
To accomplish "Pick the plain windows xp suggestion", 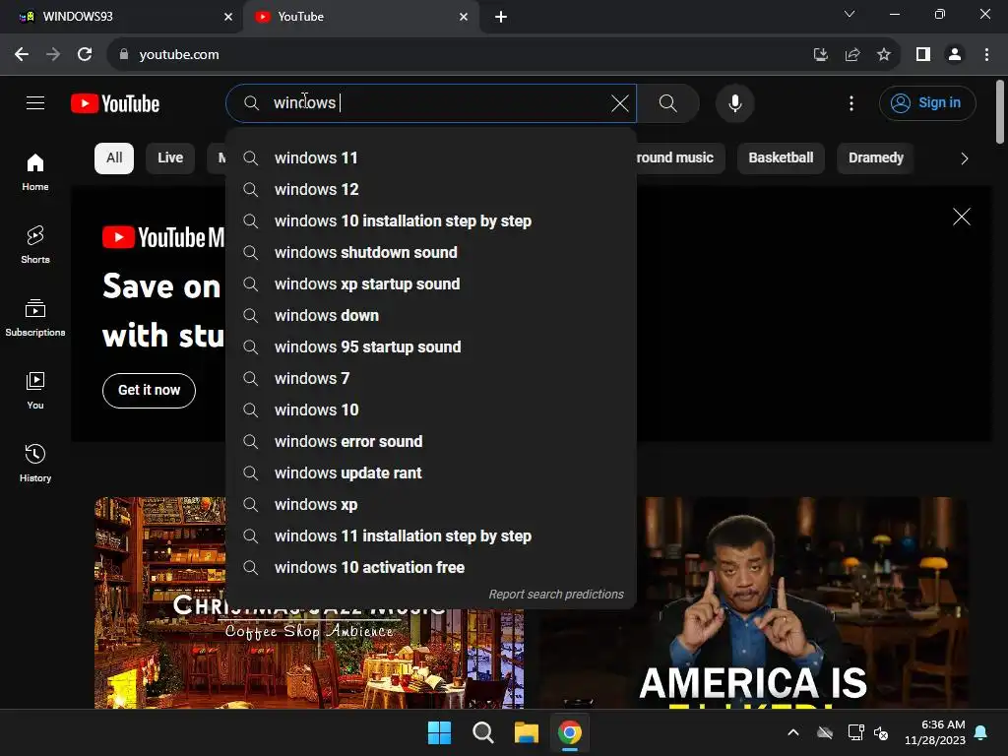I will click(x=431, y=505).
